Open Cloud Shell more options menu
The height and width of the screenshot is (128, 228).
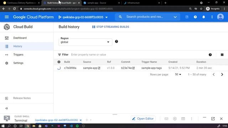pyautogui.click(x=192, y=118)
